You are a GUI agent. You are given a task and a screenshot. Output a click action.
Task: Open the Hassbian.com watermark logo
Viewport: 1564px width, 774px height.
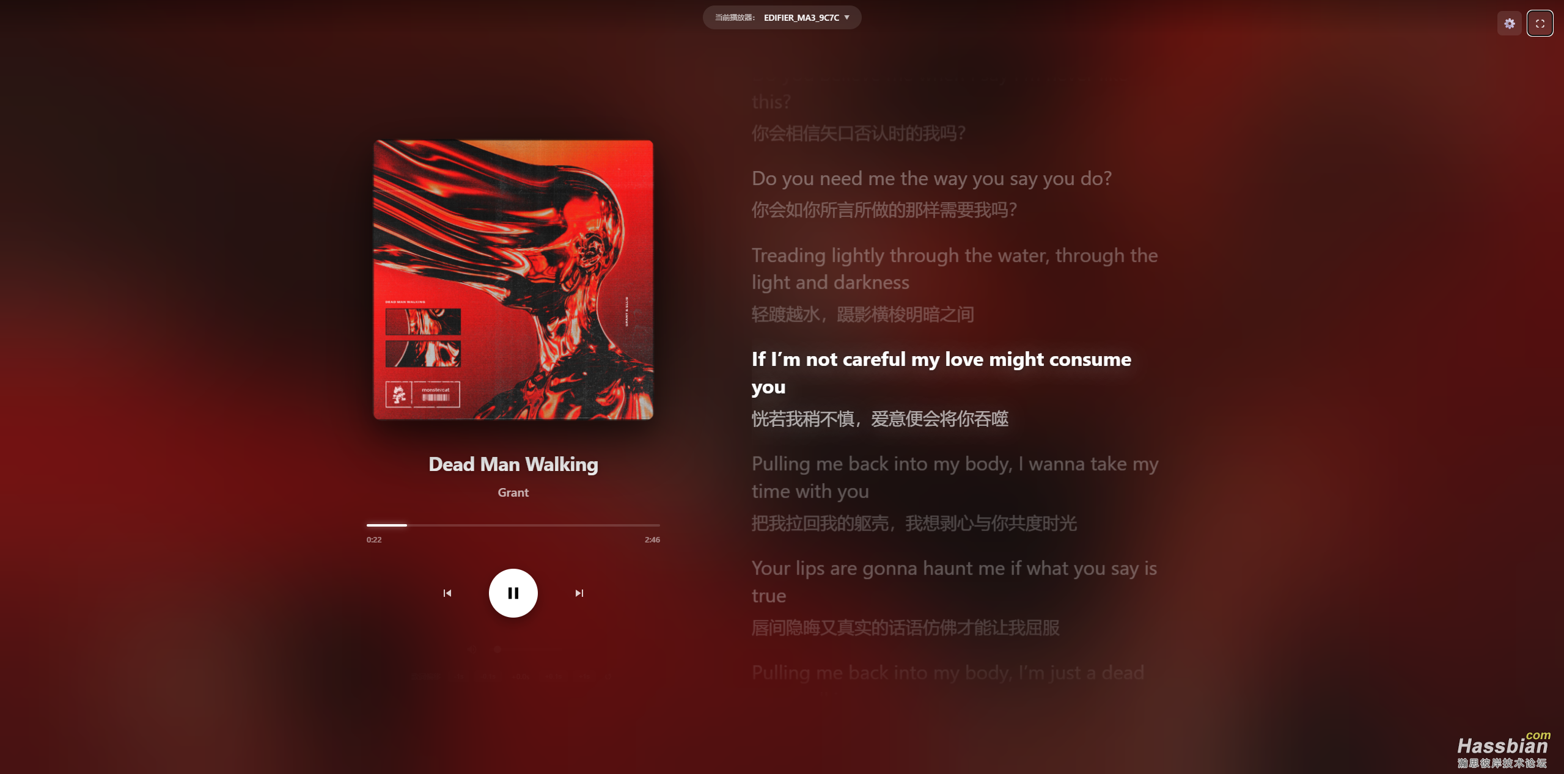(1503, 750)
